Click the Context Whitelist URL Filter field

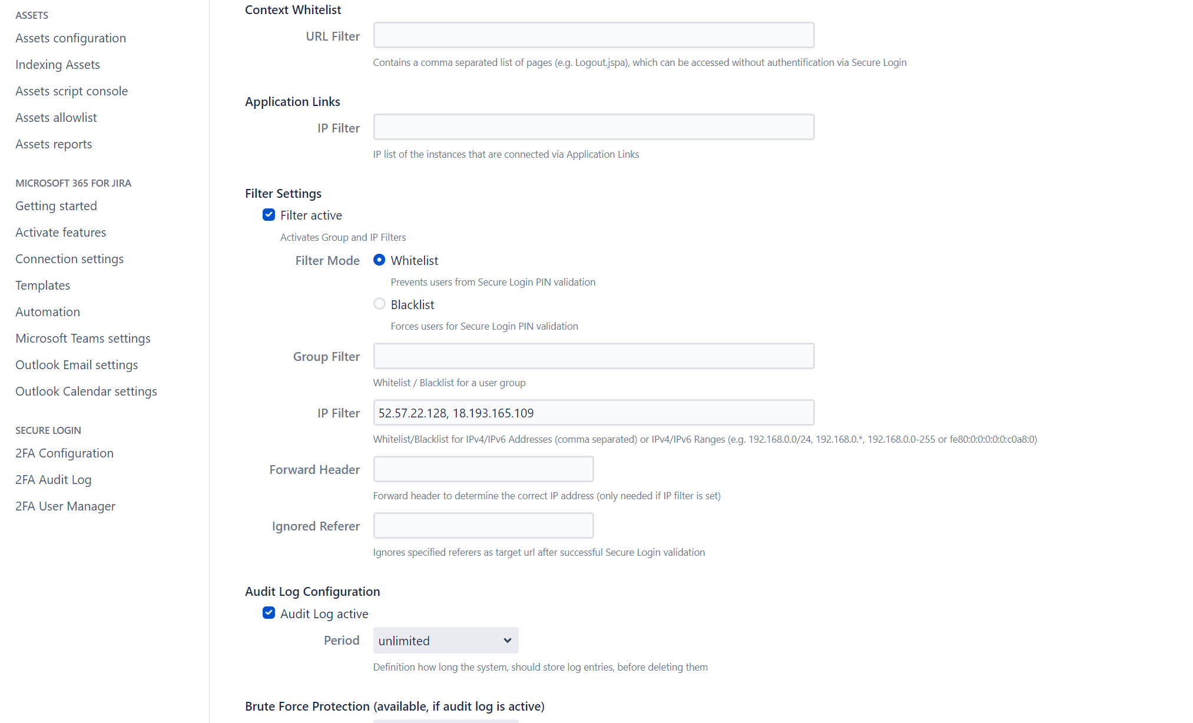pos(594,35)
